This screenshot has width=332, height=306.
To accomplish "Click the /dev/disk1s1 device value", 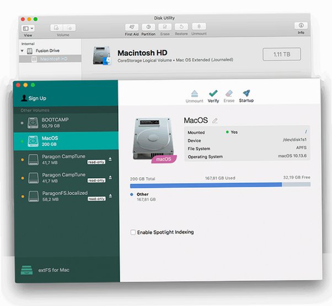I will pos(294,140).
